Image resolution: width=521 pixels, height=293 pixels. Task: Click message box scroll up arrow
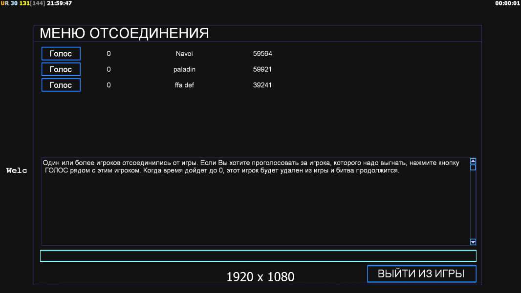tap(473, 161)
